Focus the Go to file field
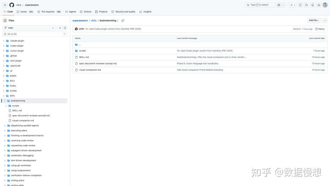The width and height of the screenshot is (330, 186). 35,34
